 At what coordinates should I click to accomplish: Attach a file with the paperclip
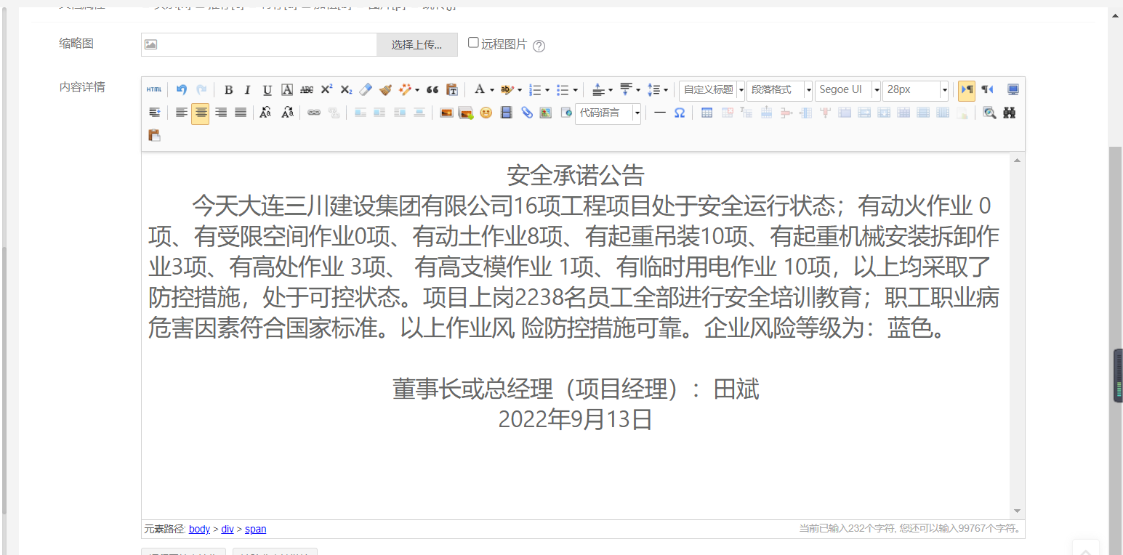click(526, 113)
